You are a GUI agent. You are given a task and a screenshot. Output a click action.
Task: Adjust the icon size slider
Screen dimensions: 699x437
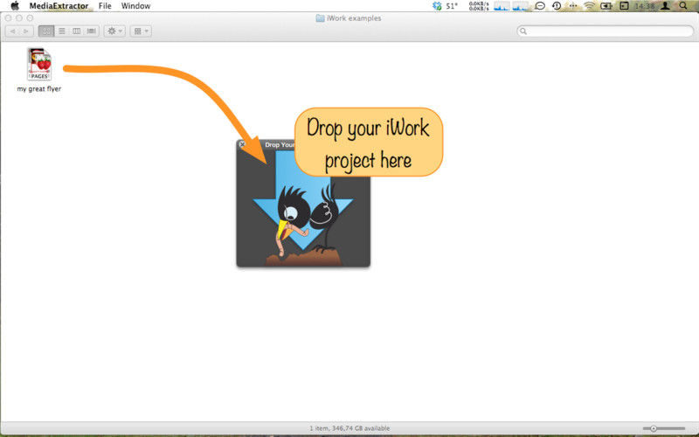point(654,428)
